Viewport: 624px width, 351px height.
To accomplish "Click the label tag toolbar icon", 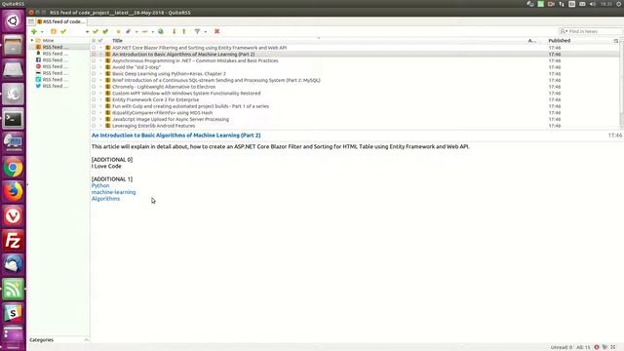I will (x=128, y=31).
